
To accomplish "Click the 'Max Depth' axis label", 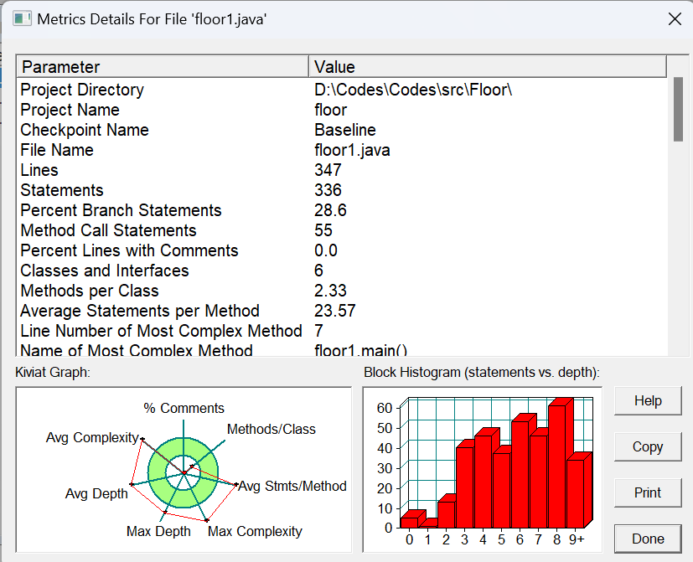I will [x=158, y=531].
